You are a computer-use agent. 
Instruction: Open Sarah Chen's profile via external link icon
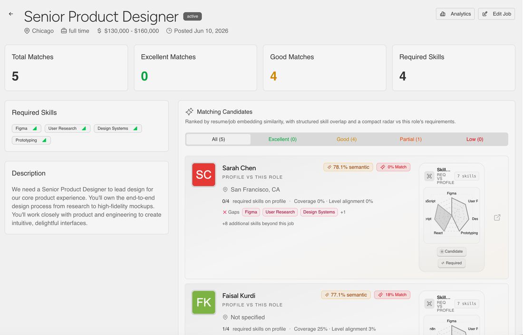497,218
